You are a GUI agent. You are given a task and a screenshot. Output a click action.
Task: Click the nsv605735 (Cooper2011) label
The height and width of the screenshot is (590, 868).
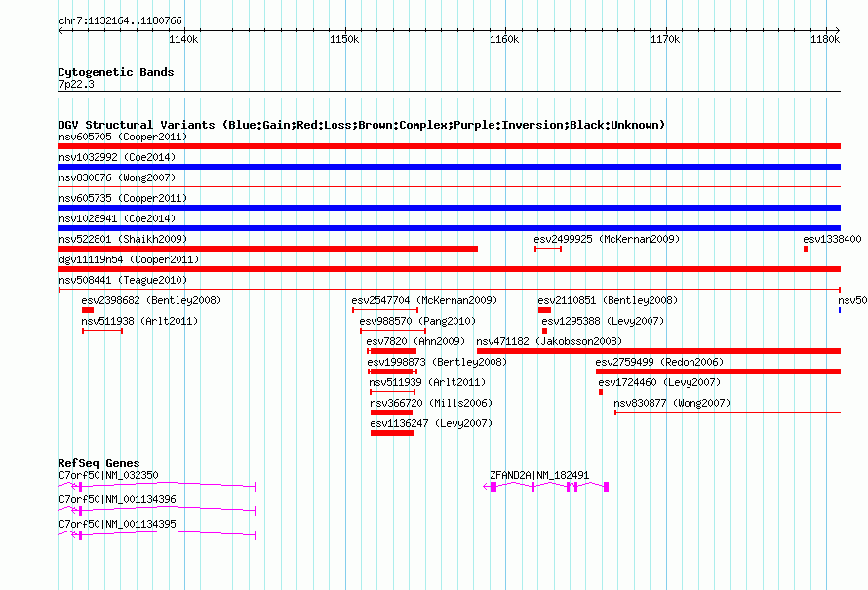pos(123,198)
